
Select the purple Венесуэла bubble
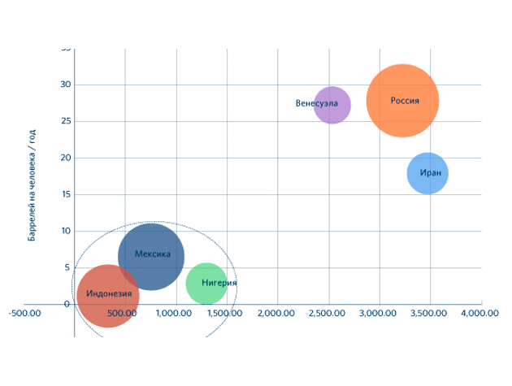(332, 105)
